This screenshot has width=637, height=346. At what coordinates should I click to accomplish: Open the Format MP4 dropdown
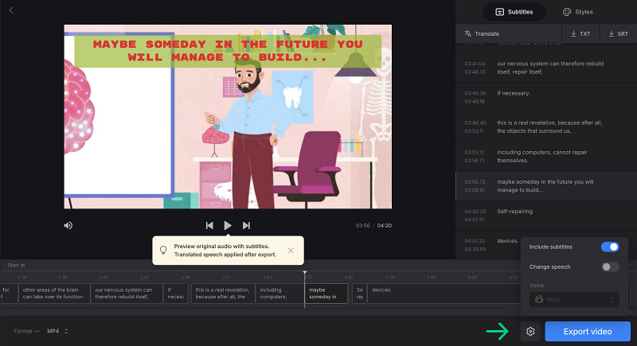57,331
